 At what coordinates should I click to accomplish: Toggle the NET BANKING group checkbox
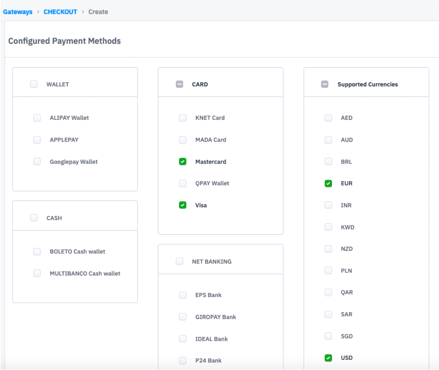point(179,262)
